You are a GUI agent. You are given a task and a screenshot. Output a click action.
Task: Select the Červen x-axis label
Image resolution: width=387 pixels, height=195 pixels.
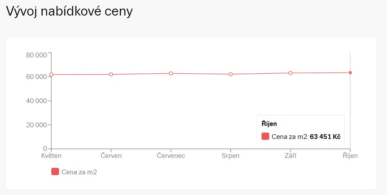(x=111, y=156)
